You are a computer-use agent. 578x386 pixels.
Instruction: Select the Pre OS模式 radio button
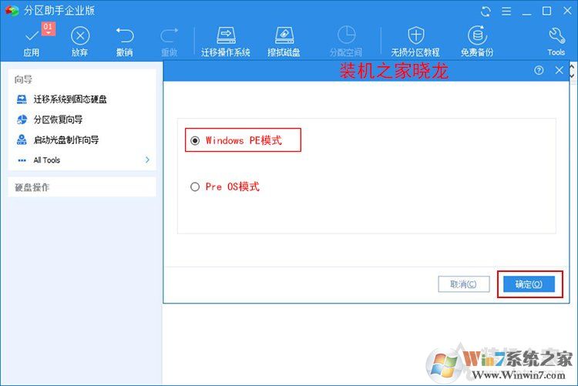point(195,186)
